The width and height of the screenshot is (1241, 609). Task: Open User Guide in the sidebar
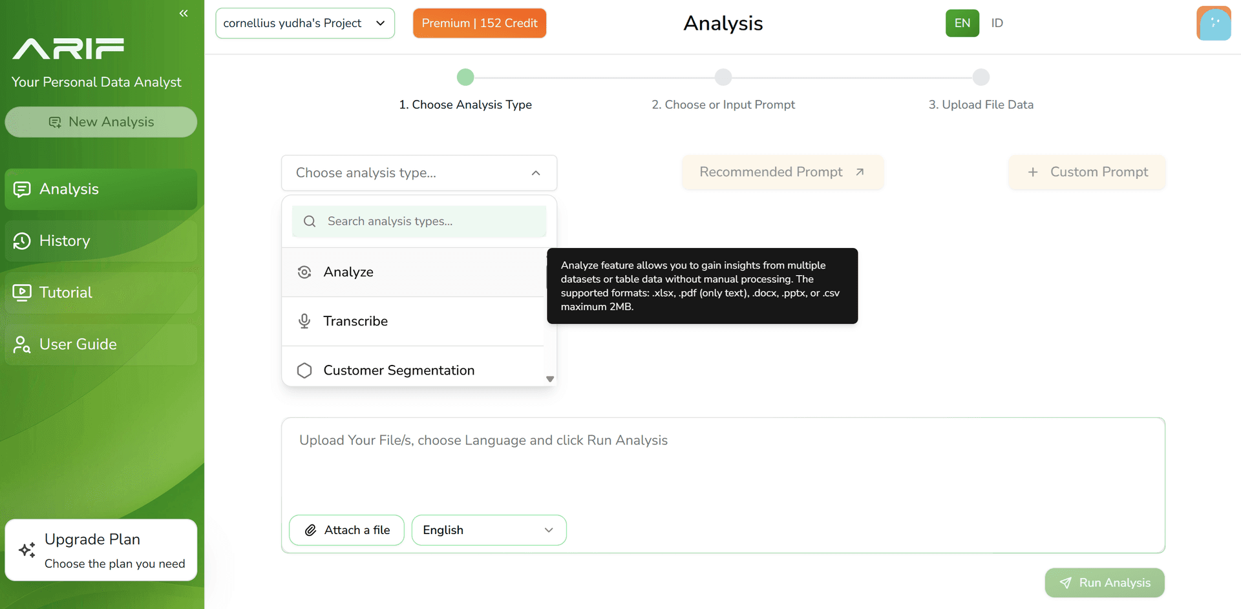click(101, 344)
